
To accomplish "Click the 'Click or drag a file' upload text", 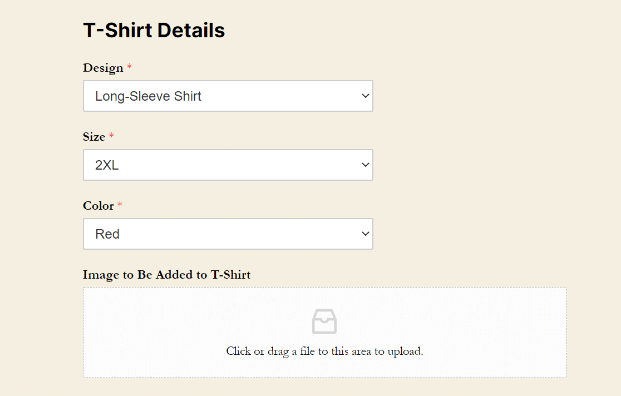I will [324, 352].
